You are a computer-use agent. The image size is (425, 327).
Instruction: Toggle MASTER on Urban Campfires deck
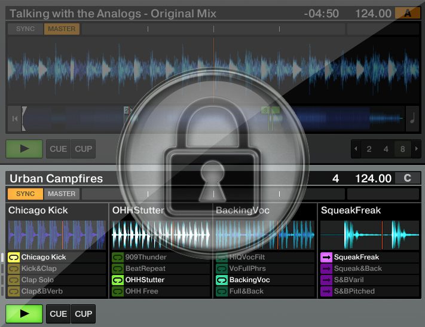tap(62, 194)
